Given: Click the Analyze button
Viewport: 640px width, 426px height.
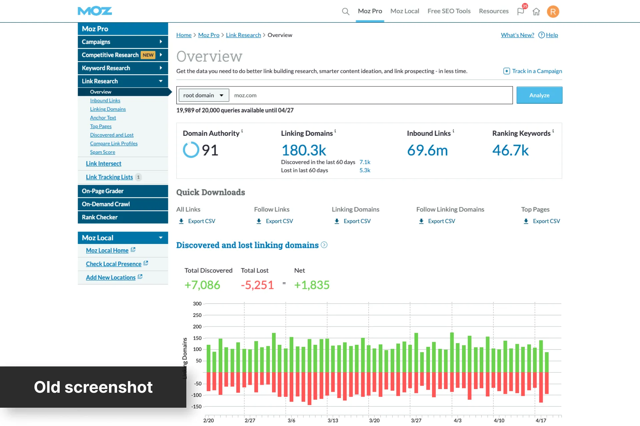Looking at the screenshot, I should (x=539, y=95).
